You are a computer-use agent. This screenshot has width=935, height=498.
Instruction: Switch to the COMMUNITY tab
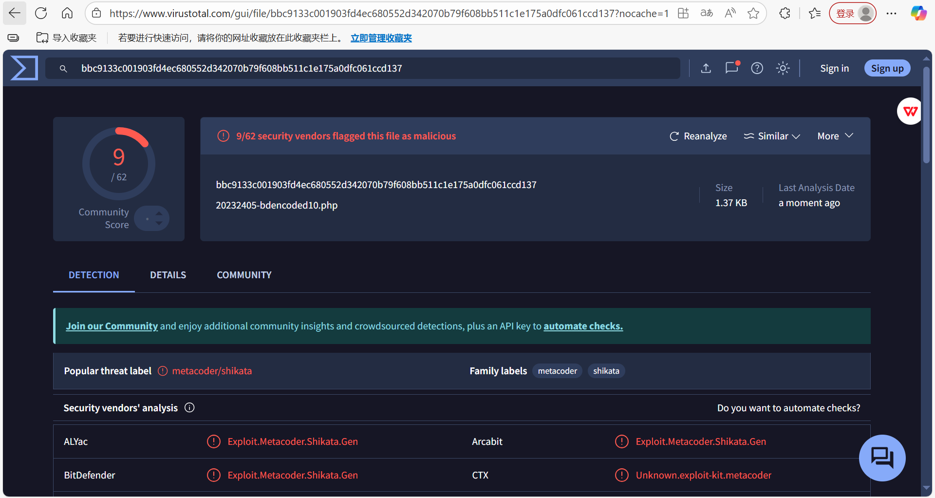coord(244,275)
